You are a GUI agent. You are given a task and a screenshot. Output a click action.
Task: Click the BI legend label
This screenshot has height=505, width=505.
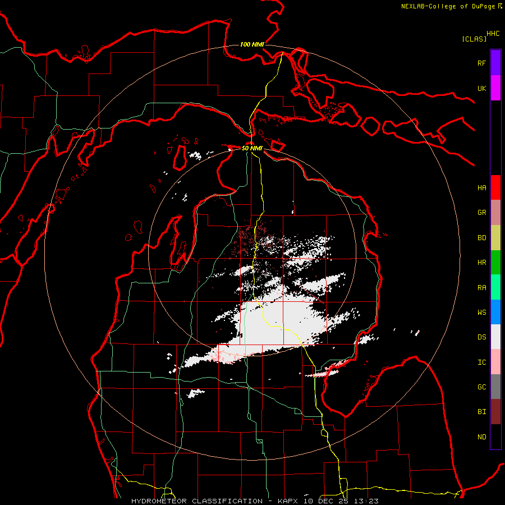(x=481, y=412)
